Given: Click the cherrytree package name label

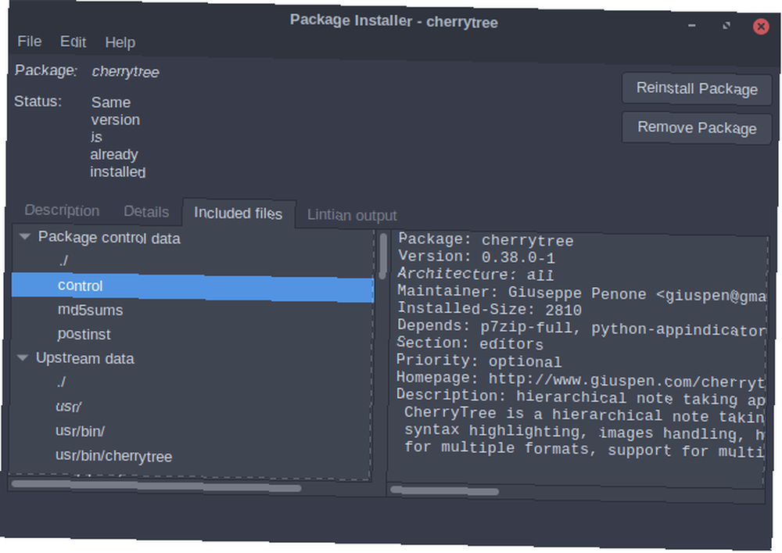Looking at the screenshot, I should click(125, 72).
